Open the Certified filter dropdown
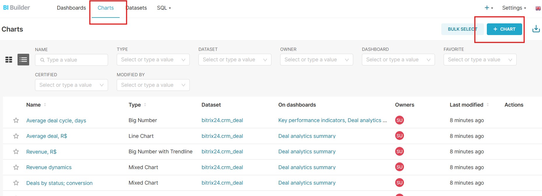542x196 pixels. pos(71,85)
